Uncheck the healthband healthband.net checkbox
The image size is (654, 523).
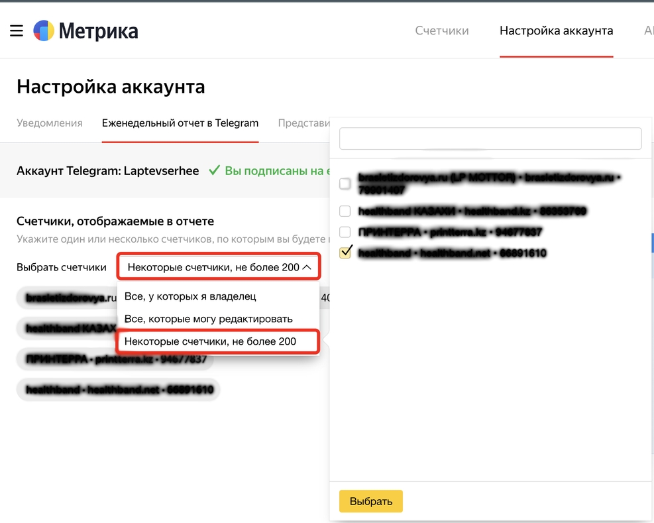coord(345,253)
